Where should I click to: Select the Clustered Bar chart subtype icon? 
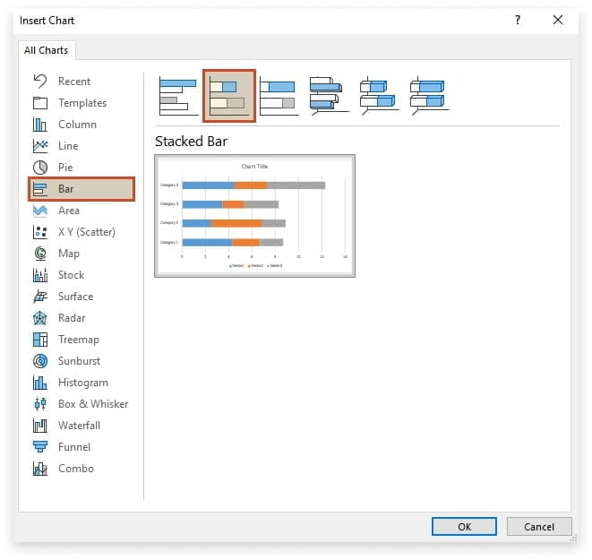pos(177,96)
